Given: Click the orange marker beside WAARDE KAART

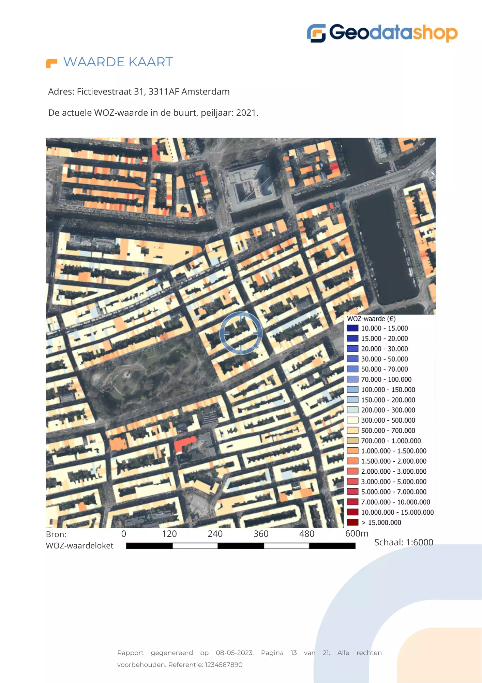Looking at the screenshot, I should tap(51, 63).
